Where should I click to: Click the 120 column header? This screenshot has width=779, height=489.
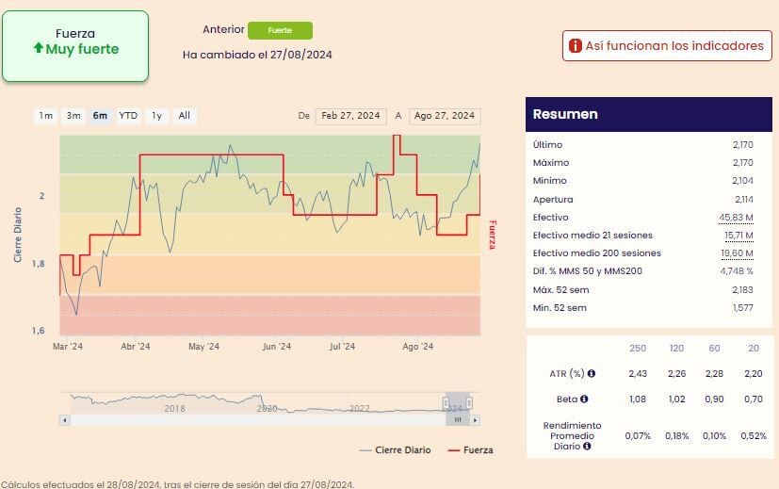(x=676, y=349)
